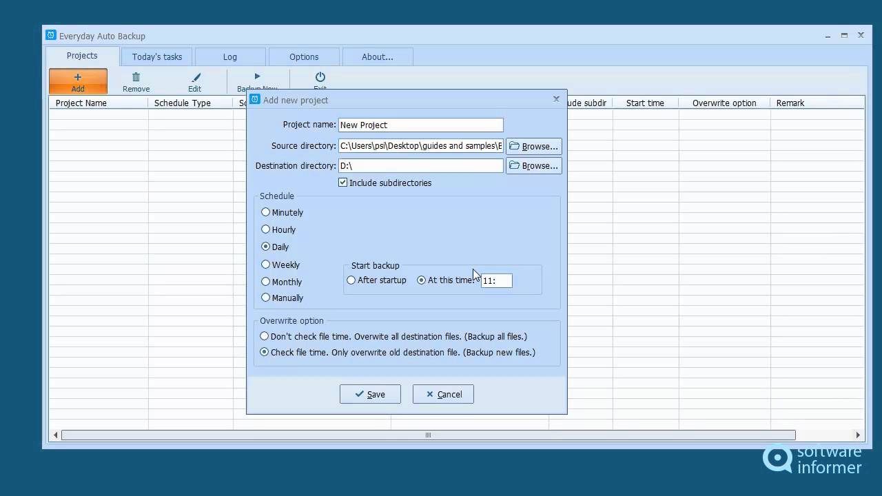The width and height of the screenshot is (882, 496).
Task: Click the Exit power icon
Action: point(320,77)
